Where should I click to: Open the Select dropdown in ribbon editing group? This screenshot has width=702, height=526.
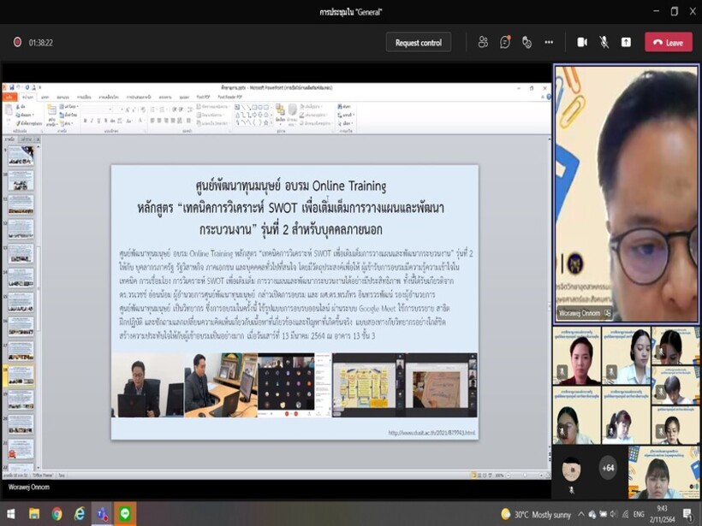pyautogui.click(x=346, y=123)
